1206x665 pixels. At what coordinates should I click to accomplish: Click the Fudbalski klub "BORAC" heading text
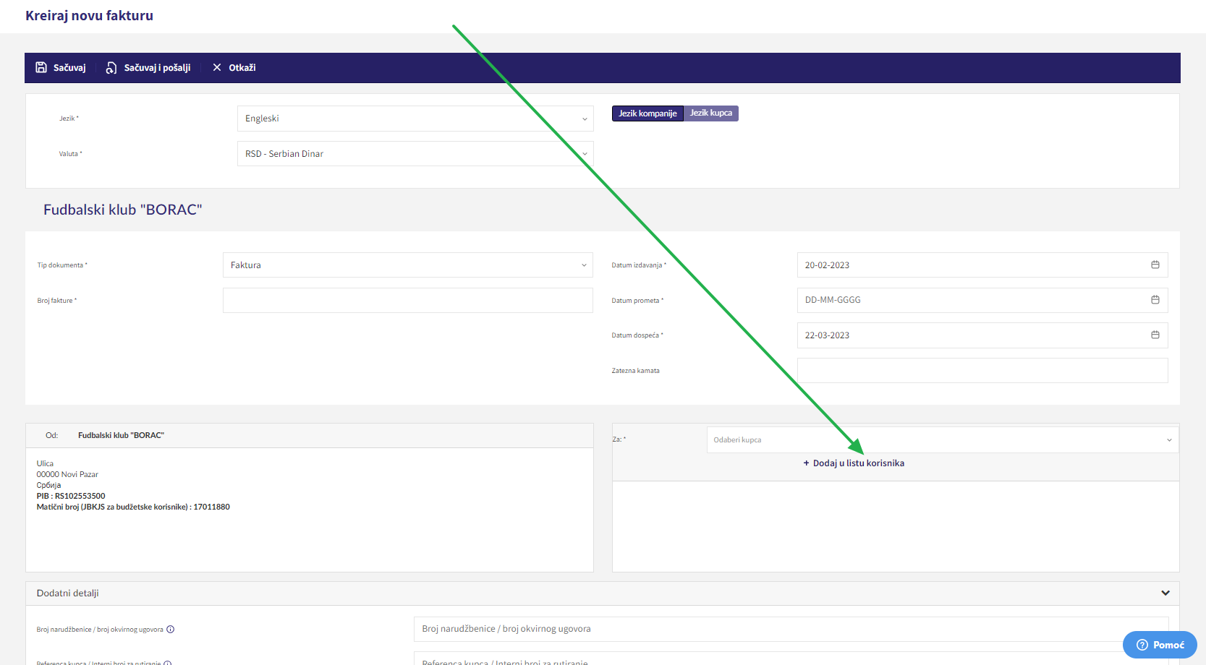click(123, 210)
